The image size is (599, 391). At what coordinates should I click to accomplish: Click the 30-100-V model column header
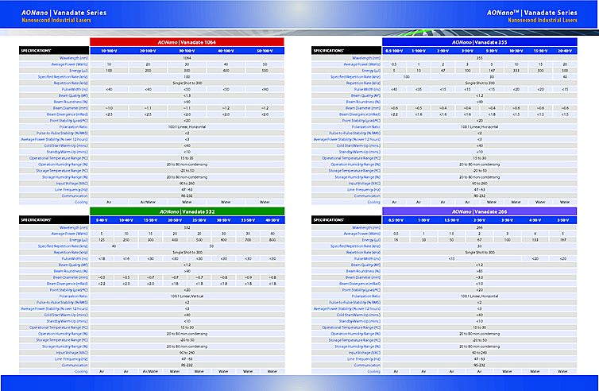(187, 50)
